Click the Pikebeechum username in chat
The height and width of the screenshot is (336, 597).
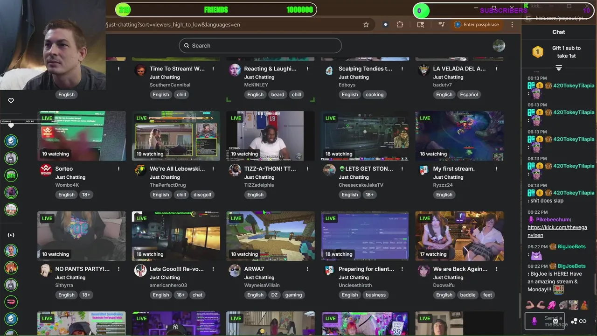click(553, 220)
